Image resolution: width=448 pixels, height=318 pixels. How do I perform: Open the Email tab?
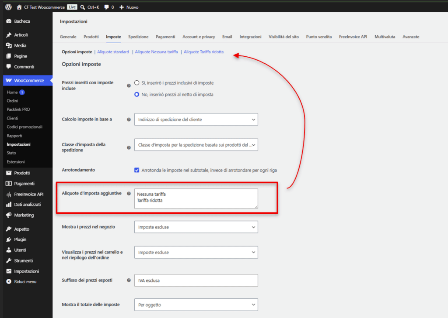pyautogui.click(x=227, y=37)
